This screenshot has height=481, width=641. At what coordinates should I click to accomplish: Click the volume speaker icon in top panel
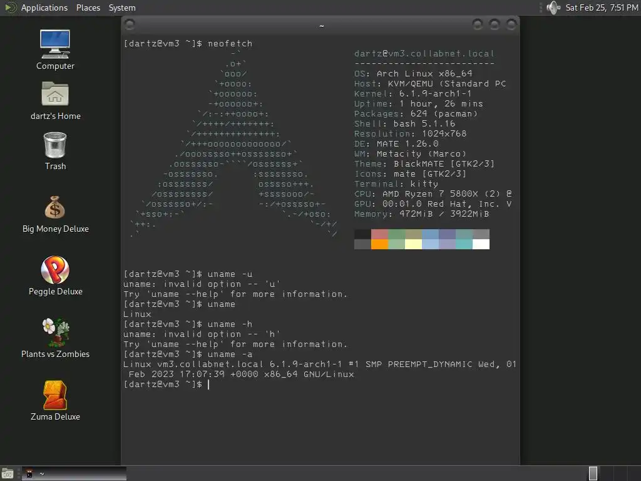553,8
